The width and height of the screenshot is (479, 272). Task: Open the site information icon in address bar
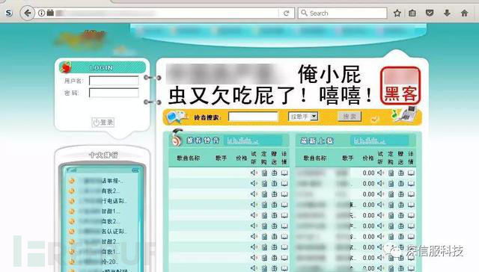coord(41,13)
